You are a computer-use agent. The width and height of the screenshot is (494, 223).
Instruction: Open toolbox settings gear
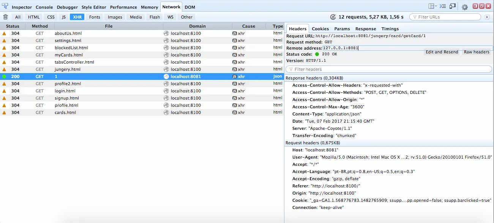[x=465, y=7]
